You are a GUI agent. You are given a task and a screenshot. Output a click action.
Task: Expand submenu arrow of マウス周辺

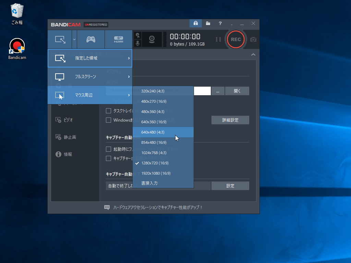pyautogui.click(x=129, y=95)
